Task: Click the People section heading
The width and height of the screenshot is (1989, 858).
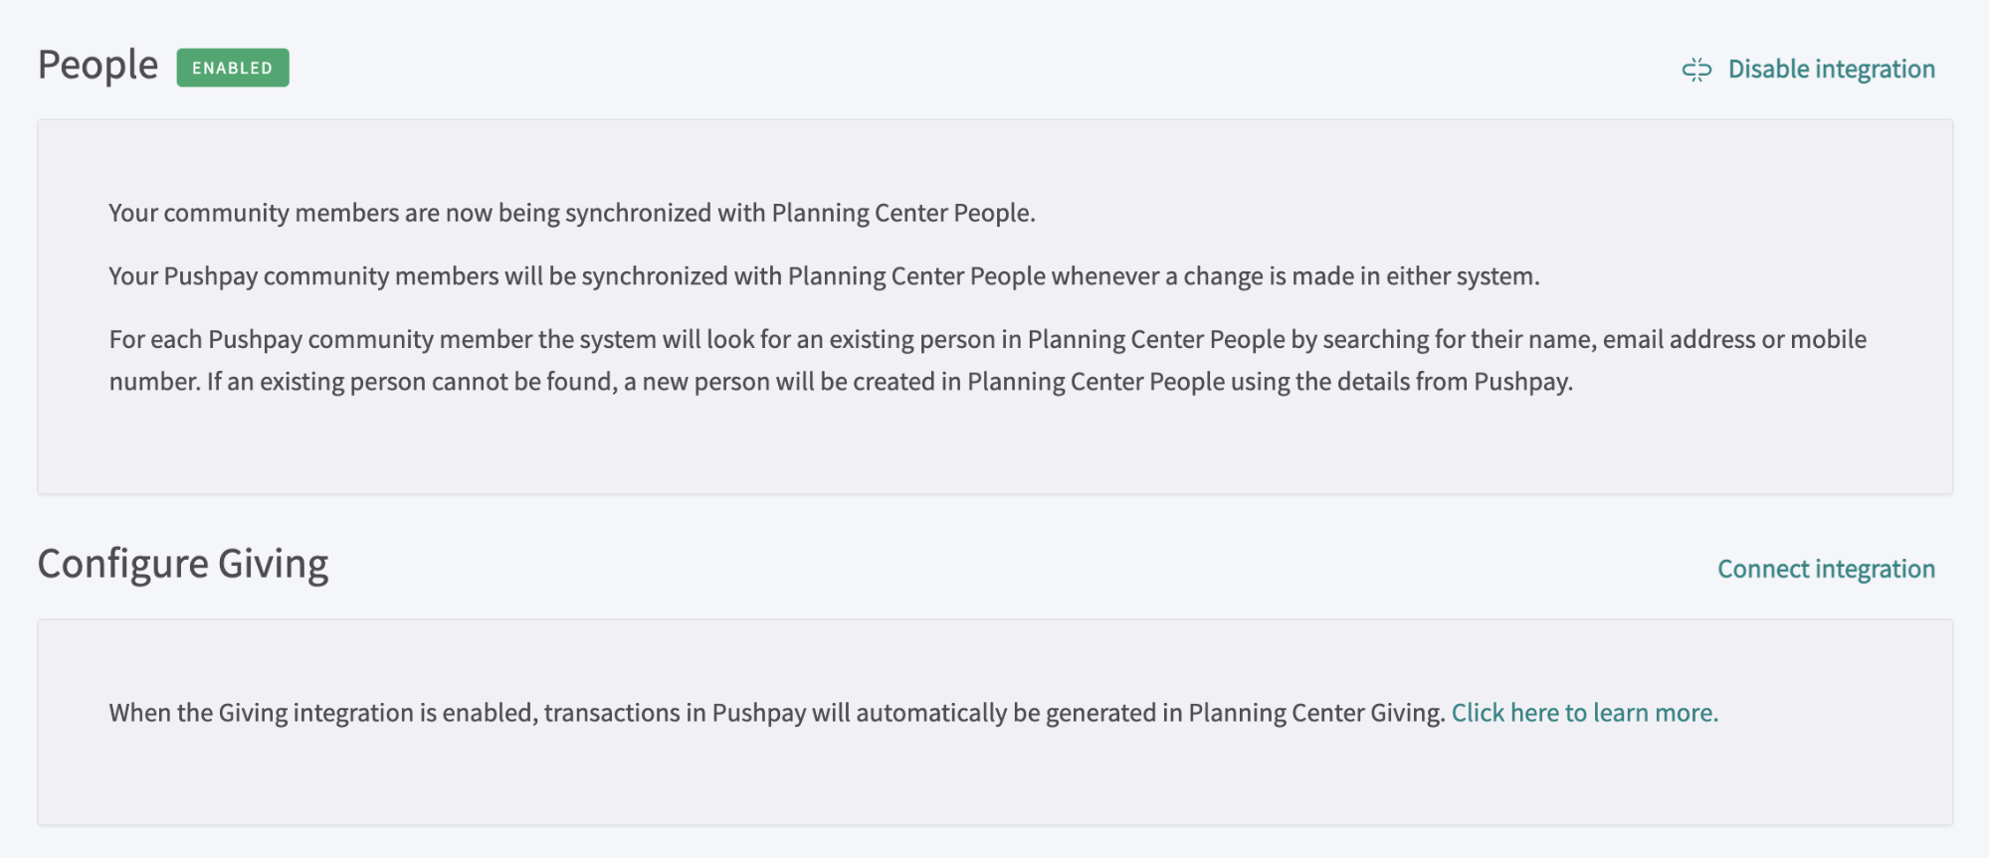Action: coord(97,64)
